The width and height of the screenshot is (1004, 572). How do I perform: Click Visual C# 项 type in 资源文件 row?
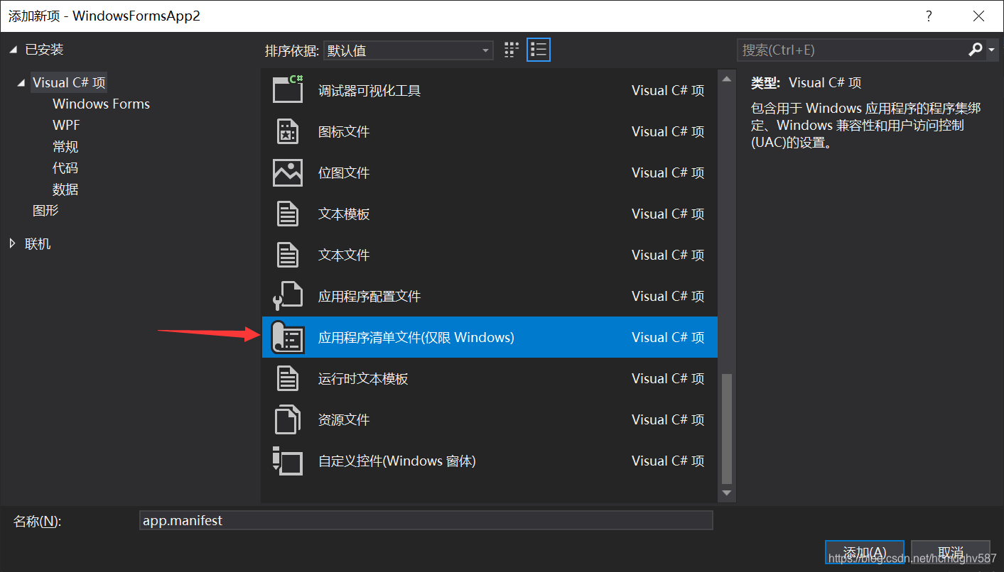pyautogui.click(x=668, y=419)
